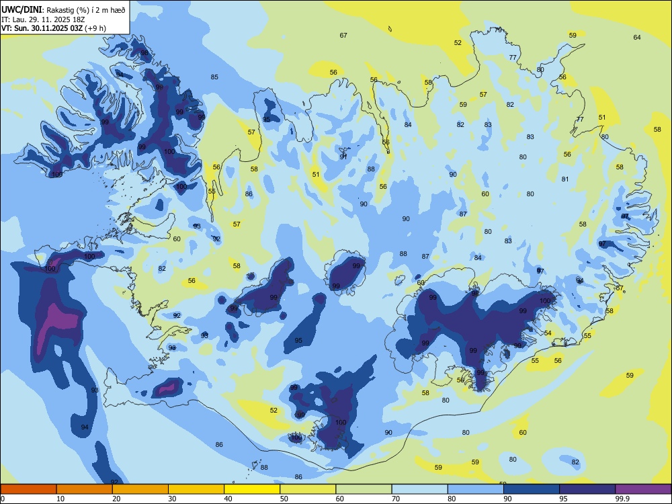The image size is (672, 504).
Task: Click the map value '79' on the northeast peninsula
Action: tap(498, 30)
